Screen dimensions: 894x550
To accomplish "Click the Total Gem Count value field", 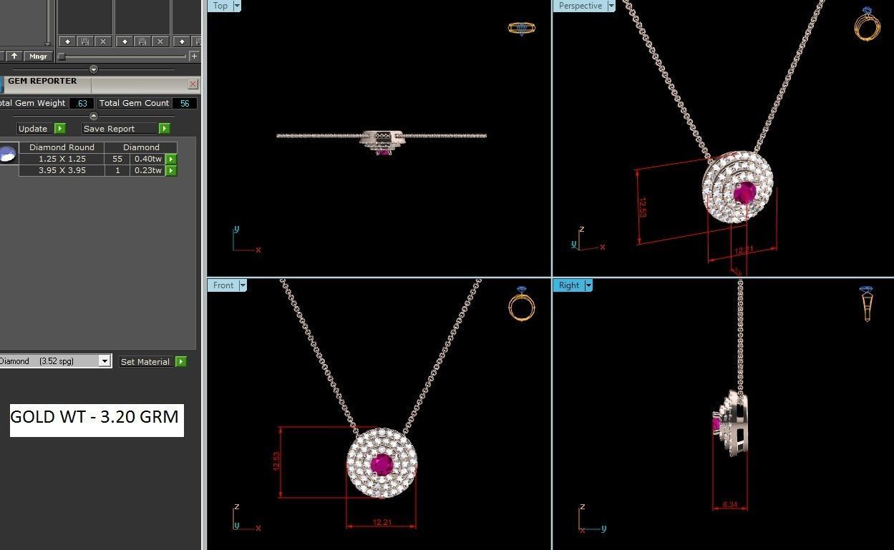I will (x=185, y=103).
